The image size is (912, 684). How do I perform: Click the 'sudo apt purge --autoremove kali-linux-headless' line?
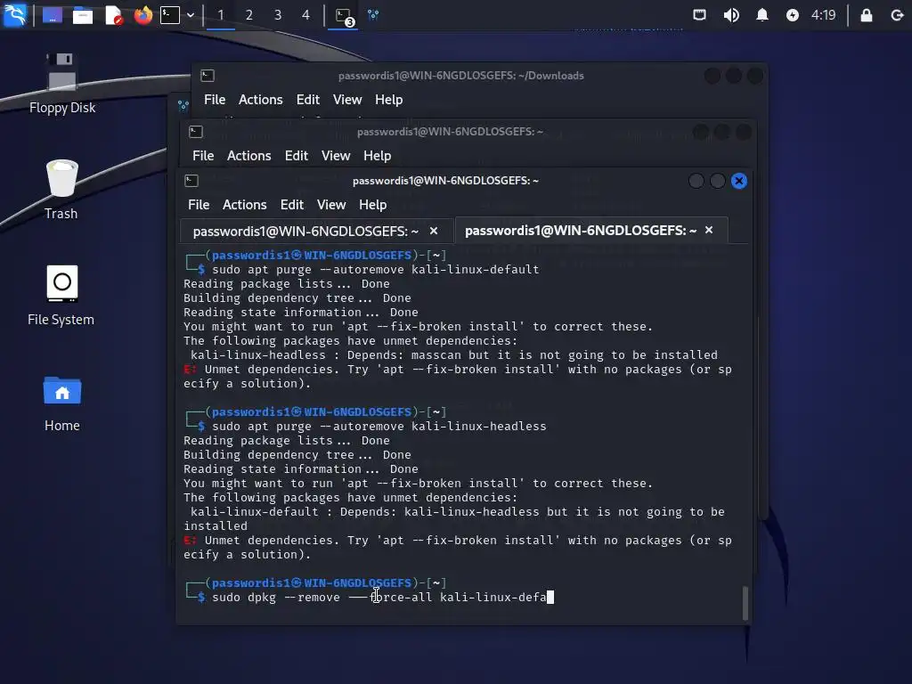[x=379, y=427]
